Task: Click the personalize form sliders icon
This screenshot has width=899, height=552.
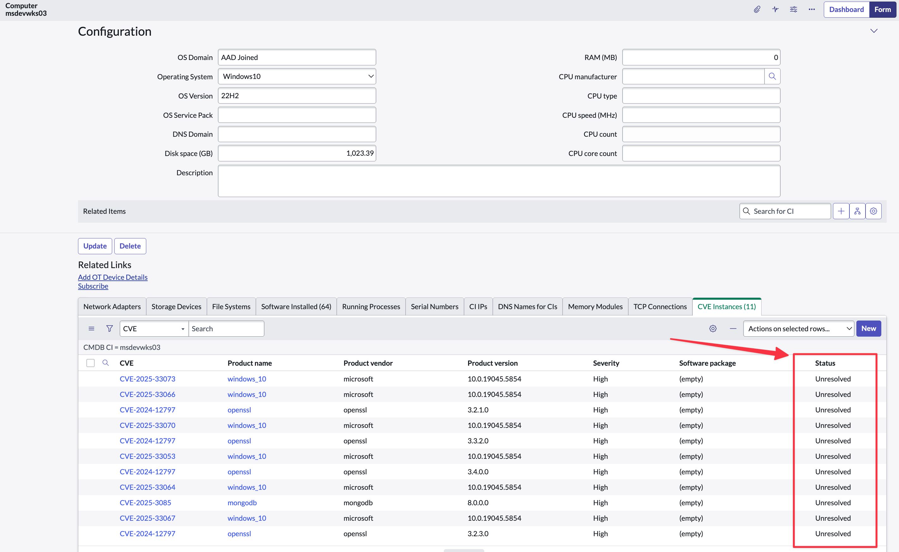Action: [793, 9]
